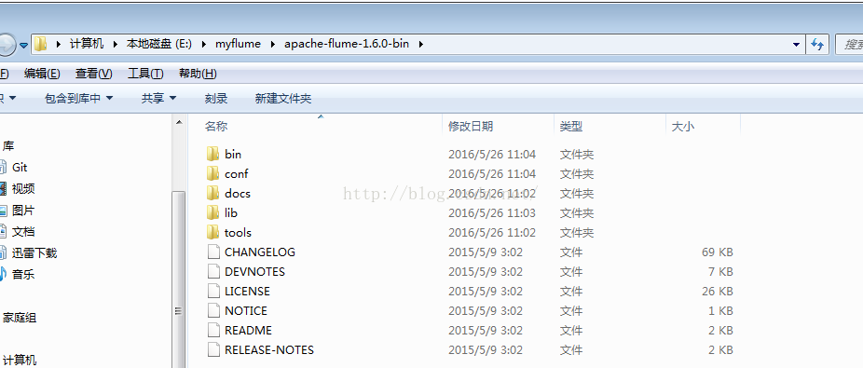Expand arrow after apache-flume-1.6.0-bin breadcrumb
The height and width of the screenshot is (368, 863).
click(x=421, y=44)
